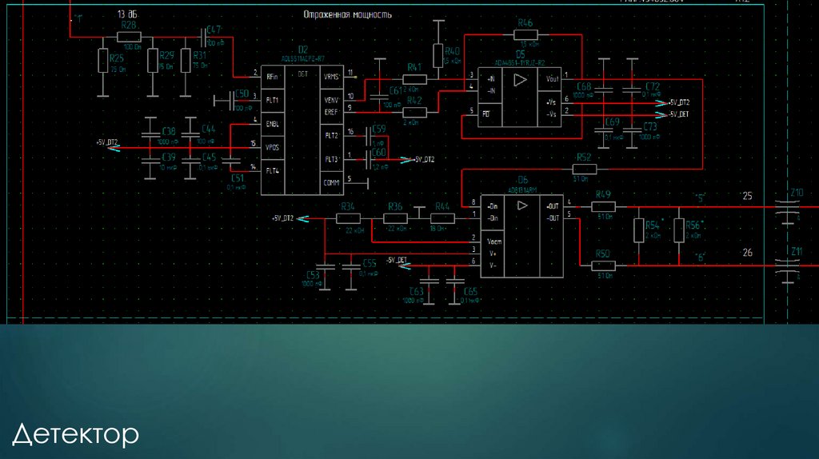Click the D5 designator label
This screenshot has width=819, height=459.
click(x=520, y=54)
